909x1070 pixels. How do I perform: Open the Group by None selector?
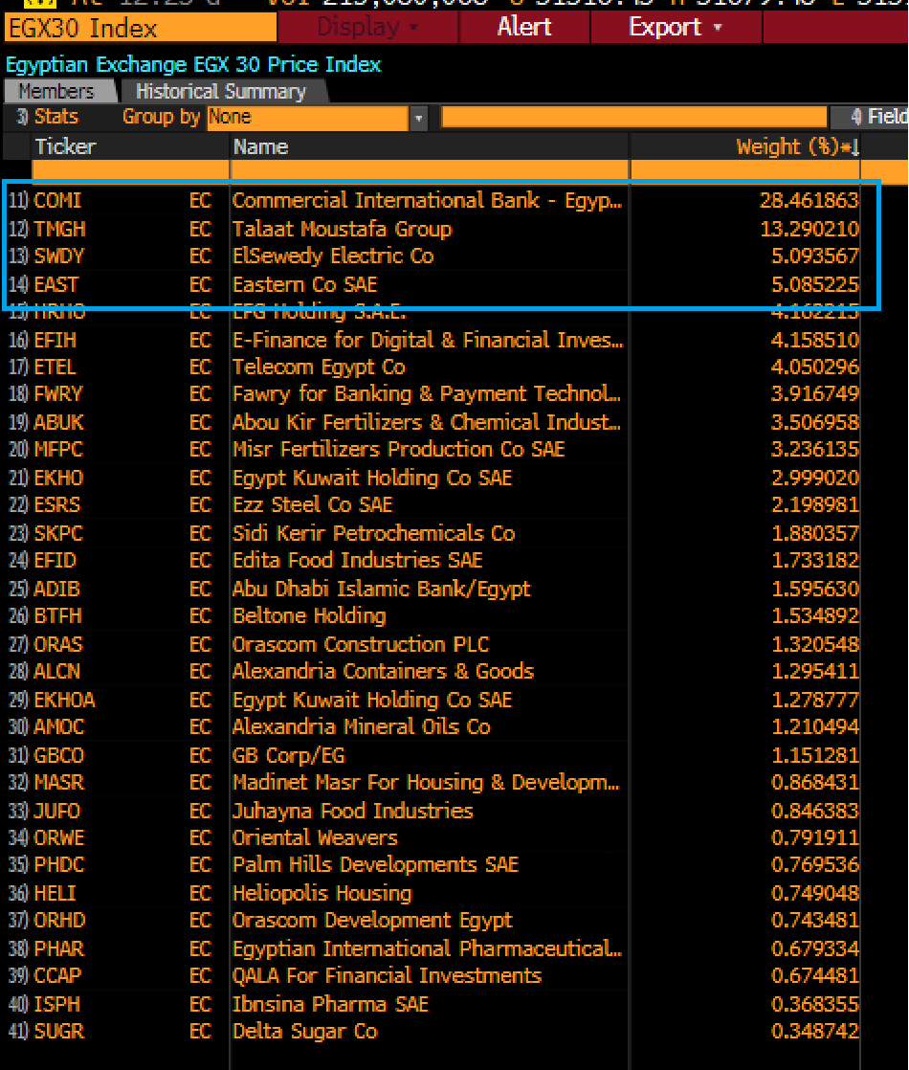pyautogui.click(x=306, y=117)
